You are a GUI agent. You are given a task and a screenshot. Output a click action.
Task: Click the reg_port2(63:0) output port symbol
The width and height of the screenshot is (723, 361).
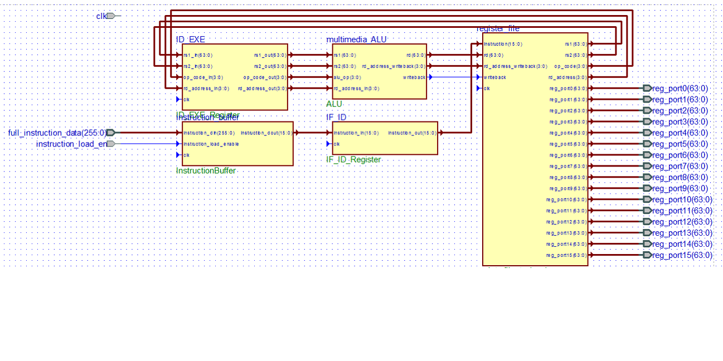pos(647,110)
